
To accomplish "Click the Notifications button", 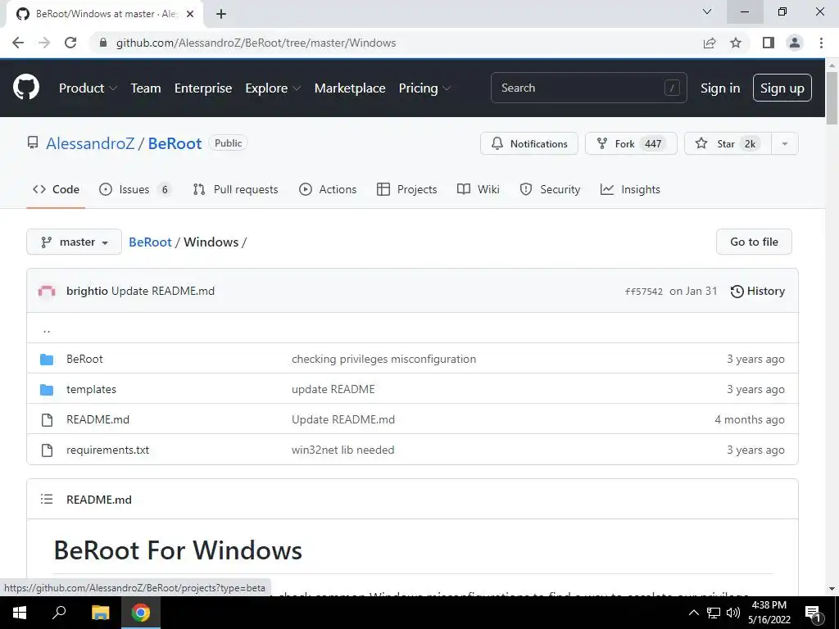I will (529, 143).
